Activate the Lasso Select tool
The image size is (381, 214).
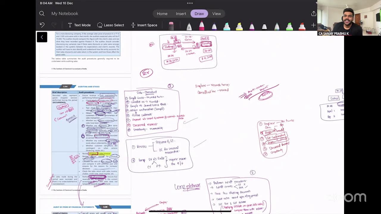point(110,25)
